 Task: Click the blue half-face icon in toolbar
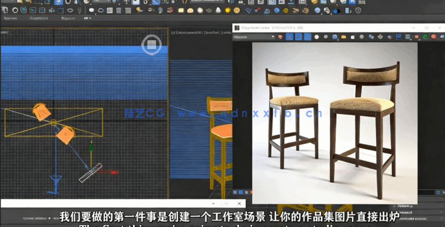pyautogui.click(x=161, y=11)
